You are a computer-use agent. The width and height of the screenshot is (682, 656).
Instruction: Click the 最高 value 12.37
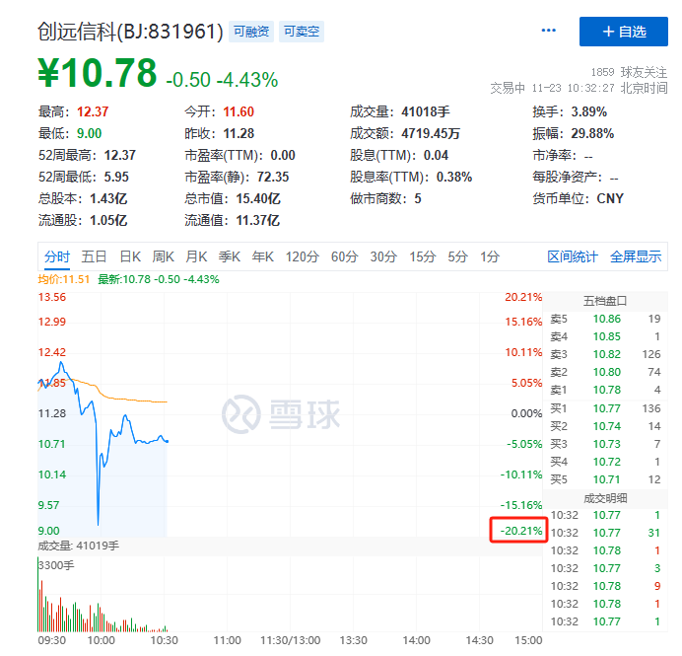pyautogui.click(x=93, y=111)
